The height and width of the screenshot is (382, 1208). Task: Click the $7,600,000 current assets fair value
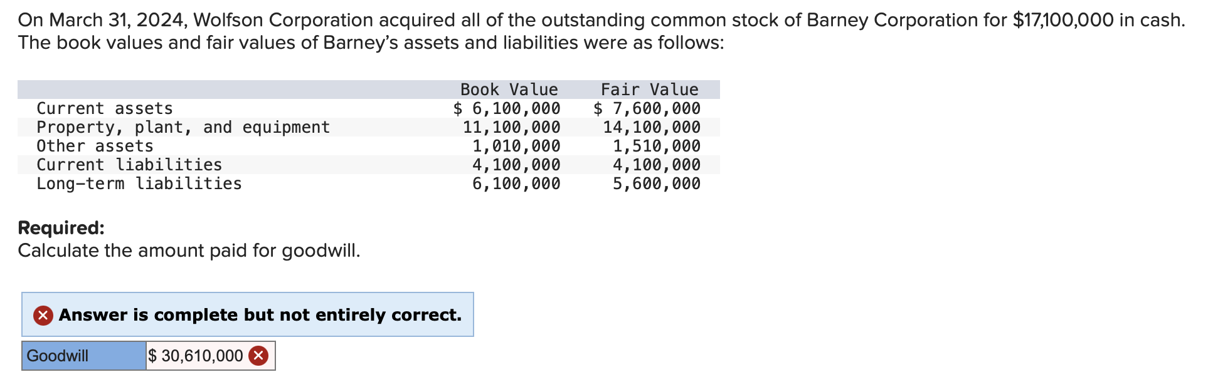tap(647, 108)
